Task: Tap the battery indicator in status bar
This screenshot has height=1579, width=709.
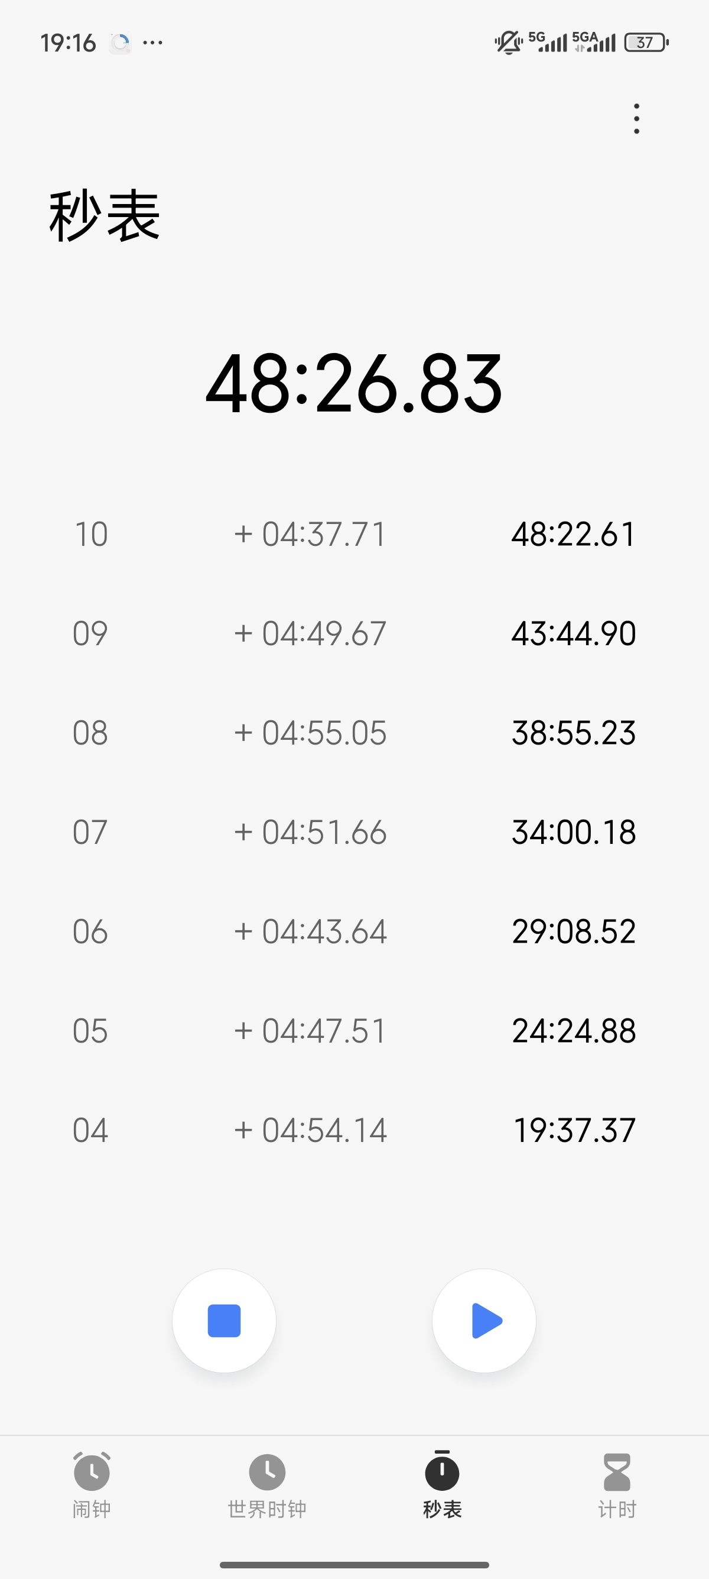Action: [646, 43]
